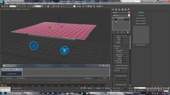The image size is (170, 95).
Task: Enable Use Soft Selection checkbox
Action: click(116, 80)
